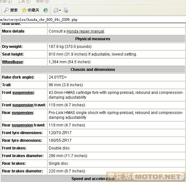Click '119 mm (4.7 inches)' front travel value

[67, 105]
